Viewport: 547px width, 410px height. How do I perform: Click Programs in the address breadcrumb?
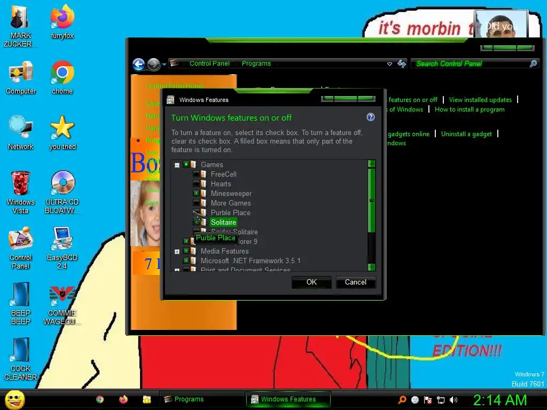tap(256, 64)
